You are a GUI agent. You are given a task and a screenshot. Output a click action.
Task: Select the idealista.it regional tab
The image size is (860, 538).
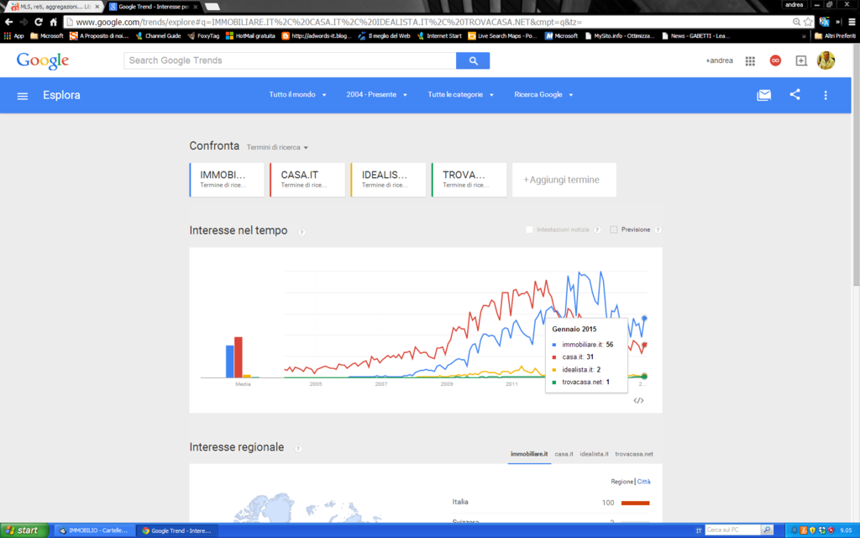[594, 454]
